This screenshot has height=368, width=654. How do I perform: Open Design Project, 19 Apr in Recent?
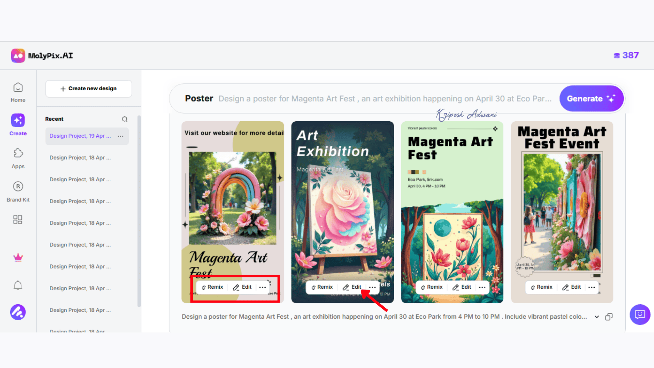(80, 136)
